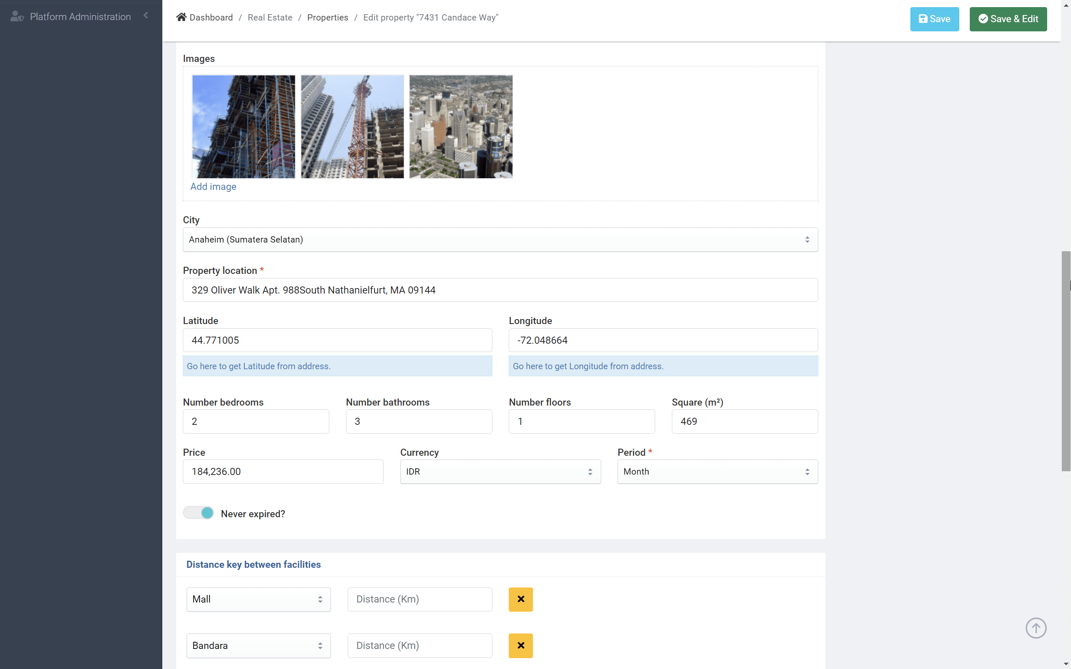Go to Real Estate via breadcrumb
The image size is (1071, 669).
tap(270, 17)
